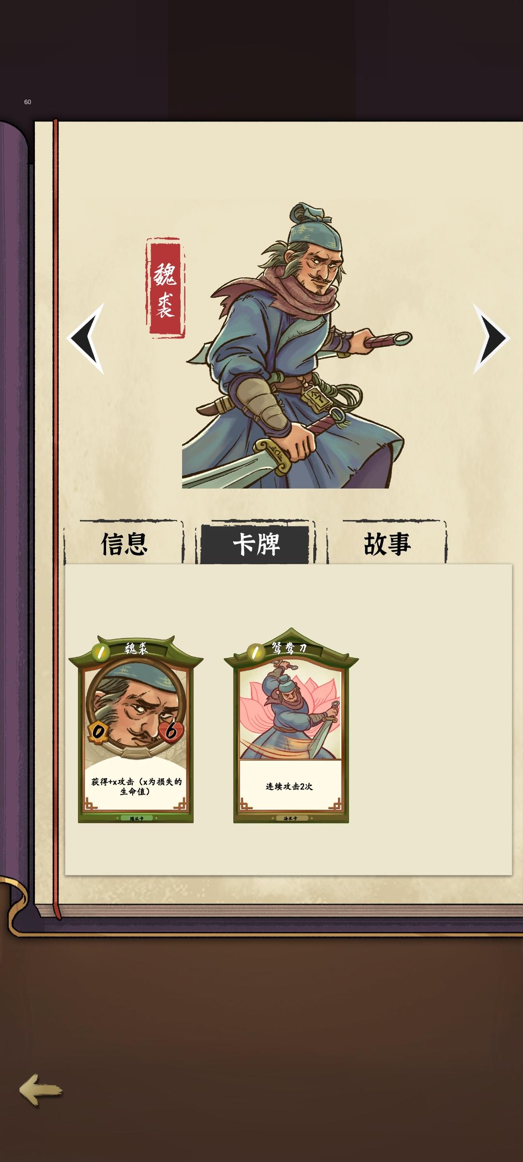Go to next character with right arrow
The width and height of the screenshot is (523, 1162).
click(x=491, y=338)
